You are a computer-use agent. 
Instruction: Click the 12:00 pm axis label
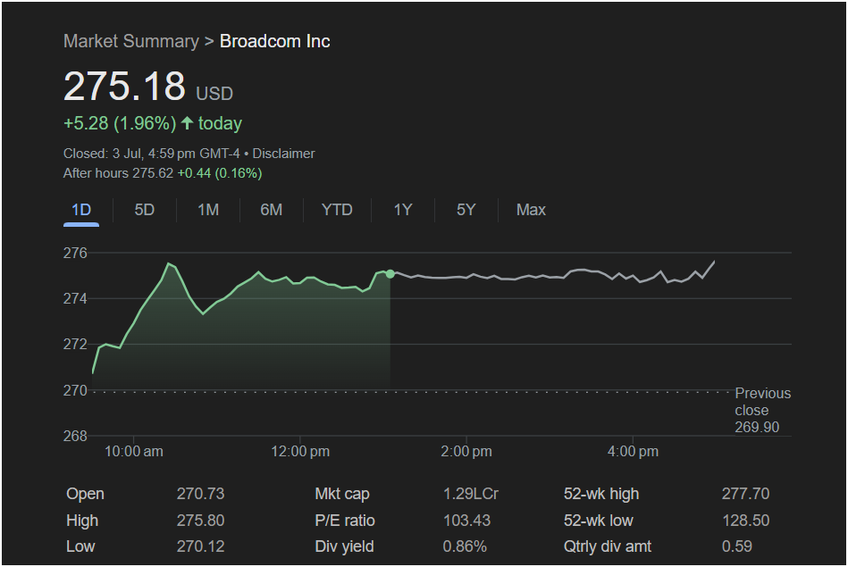(x=300, y=451)
